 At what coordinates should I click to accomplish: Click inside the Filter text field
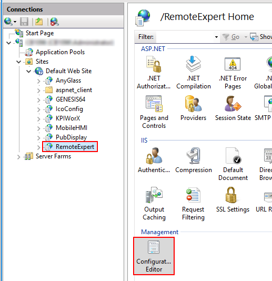point(185,37)
